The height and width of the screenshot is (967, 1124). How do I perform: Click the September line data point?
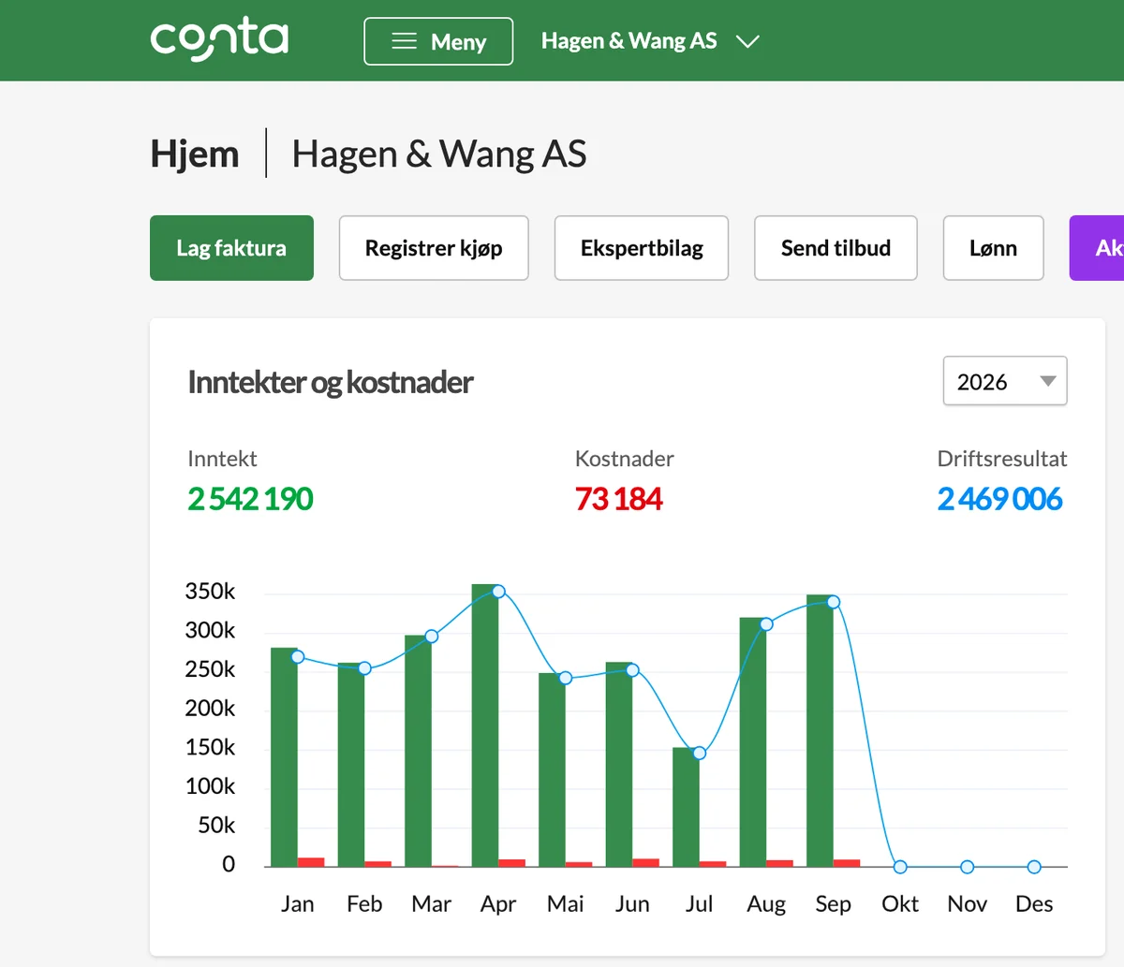click(834, 602)
